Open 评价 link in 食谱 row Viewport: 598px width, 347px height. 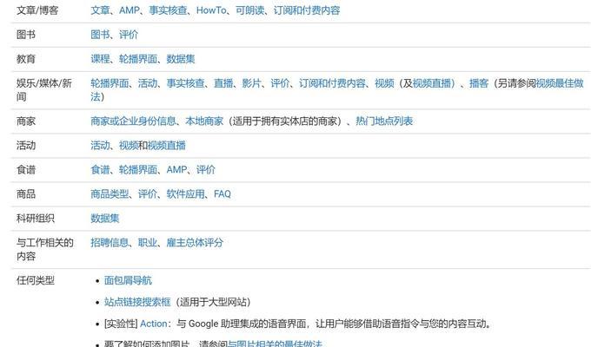coord(206,170)
